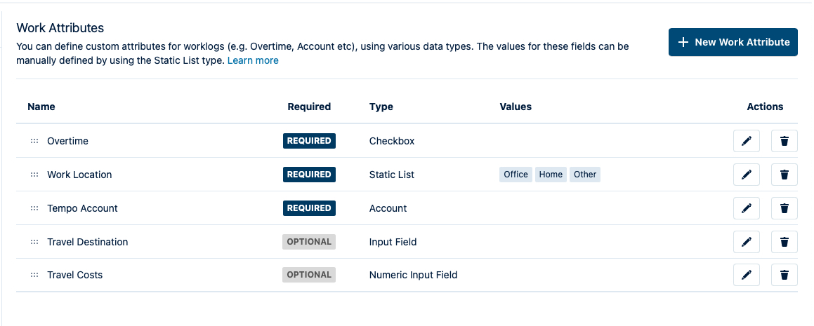814x326 pixels.
Task: Click the Home value tag
Action: [551, 175]
